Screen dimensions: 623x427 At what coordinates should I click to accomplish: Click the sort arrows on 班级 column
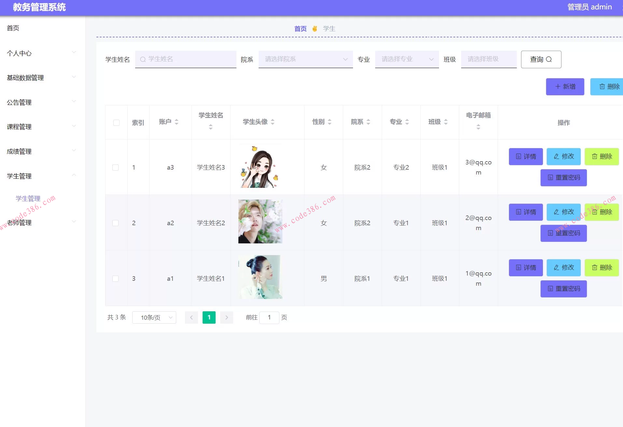click(446, 122)
